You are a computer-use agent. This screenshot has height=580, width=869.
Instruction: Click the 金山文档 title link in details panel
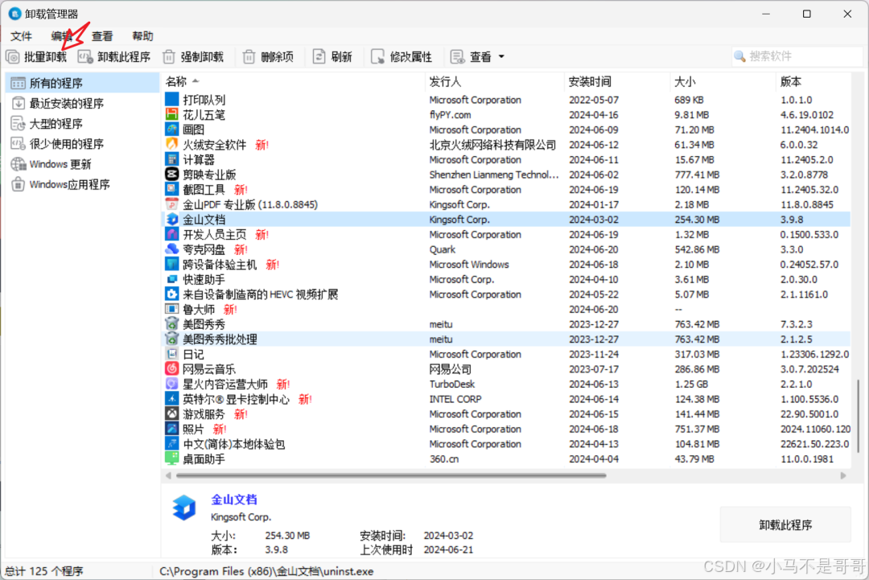tap(234, 499)
